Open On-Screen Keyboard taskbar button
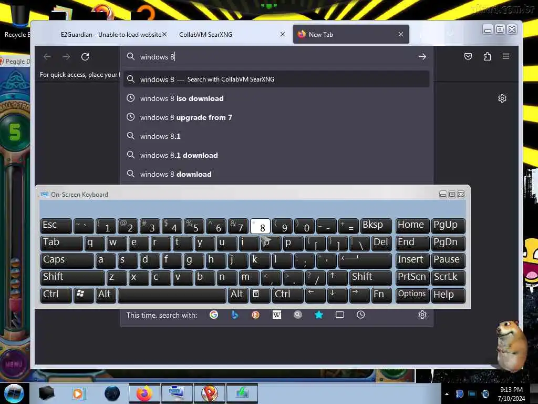 [x=177, y=393]
